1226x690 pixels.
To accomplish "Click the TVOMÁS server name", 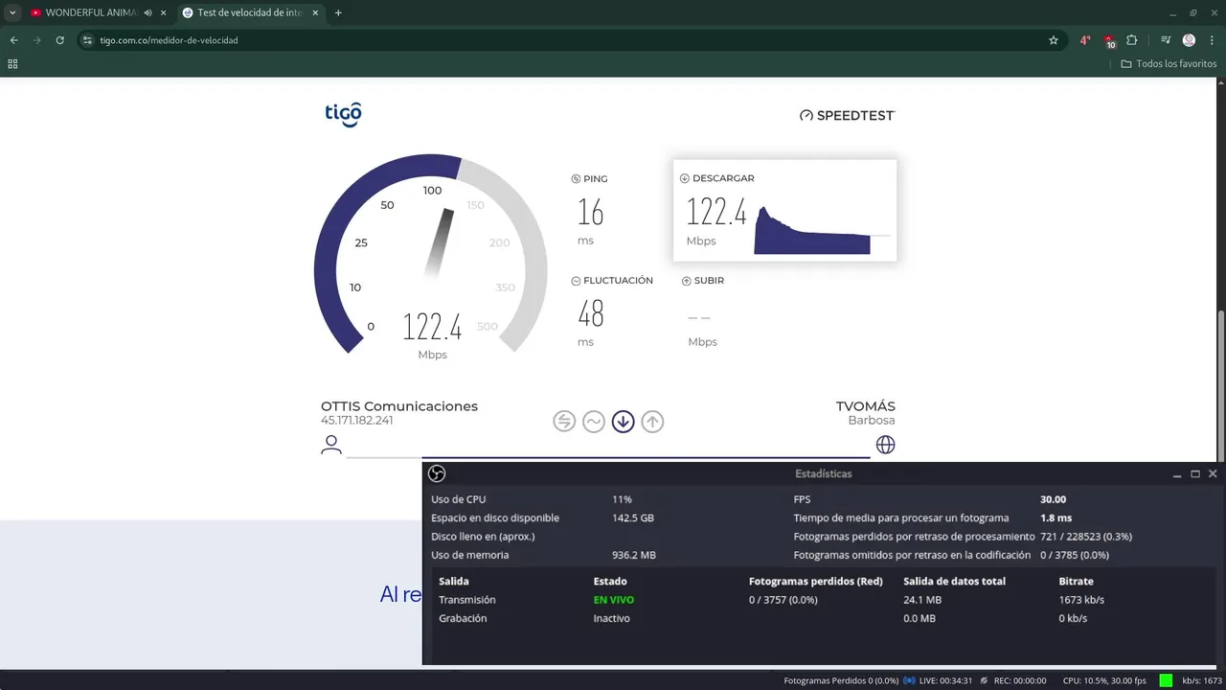I will pyautogui.click(x=866, y=406).
